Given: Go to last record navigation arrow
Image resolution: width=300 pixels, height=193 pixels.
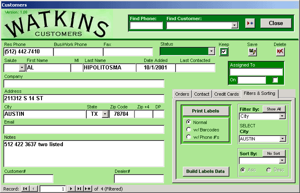Looking at the screenshot, I should pyautogui.click(x=79, y=189).
